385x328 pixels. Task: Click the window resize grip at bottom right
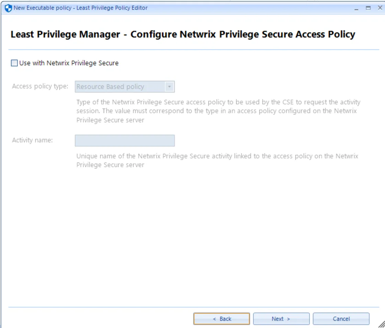(x=382, y=325)
